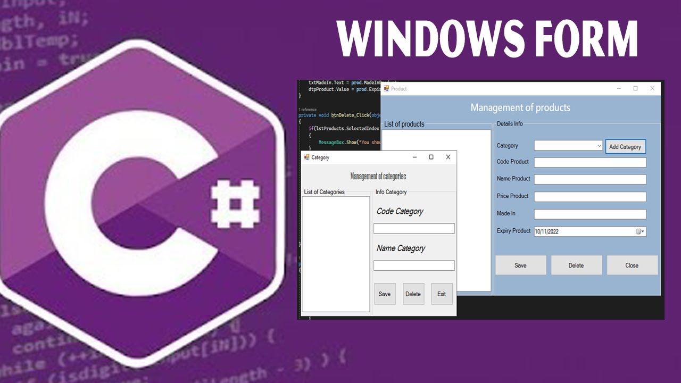Click Delete in the Category window

[413, 294]
